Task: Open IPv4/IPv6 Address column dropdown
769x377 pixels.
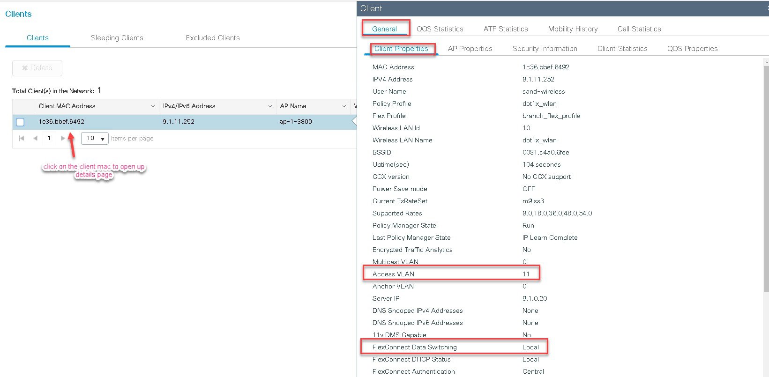Action: pyautogui.click(x=270, y=106)
